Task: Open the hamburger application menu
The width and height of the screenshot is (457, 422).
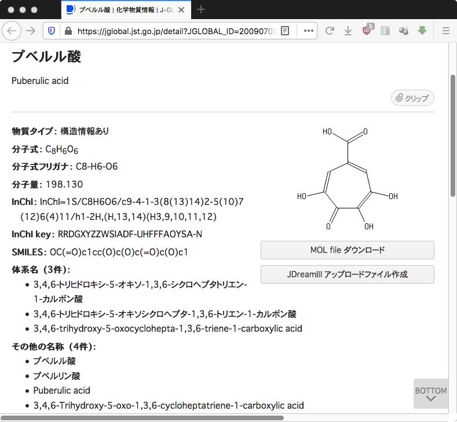Action: tap(445, 31)
